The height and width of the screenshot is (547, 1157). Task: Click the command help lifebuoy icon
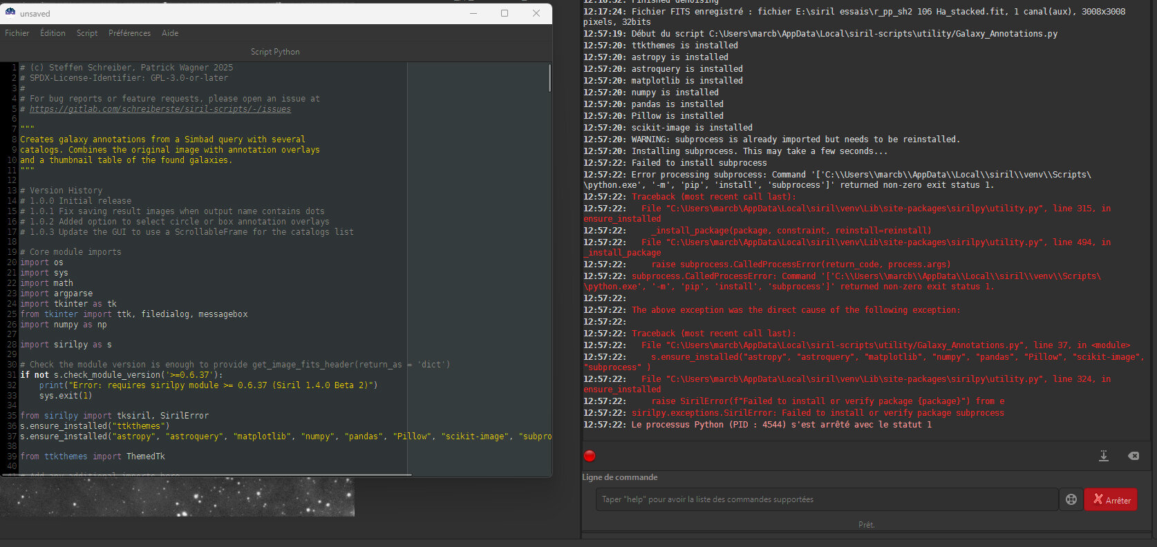(1071, 499)
